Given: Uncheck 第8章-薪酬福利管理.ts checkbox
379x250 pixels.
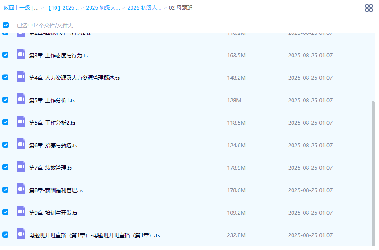Looking at the screenshot, I should click(5, 190).
